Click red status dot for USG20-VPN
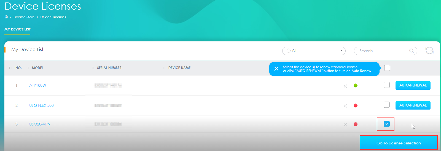441x151 pixels. click(x=356, y=124)
